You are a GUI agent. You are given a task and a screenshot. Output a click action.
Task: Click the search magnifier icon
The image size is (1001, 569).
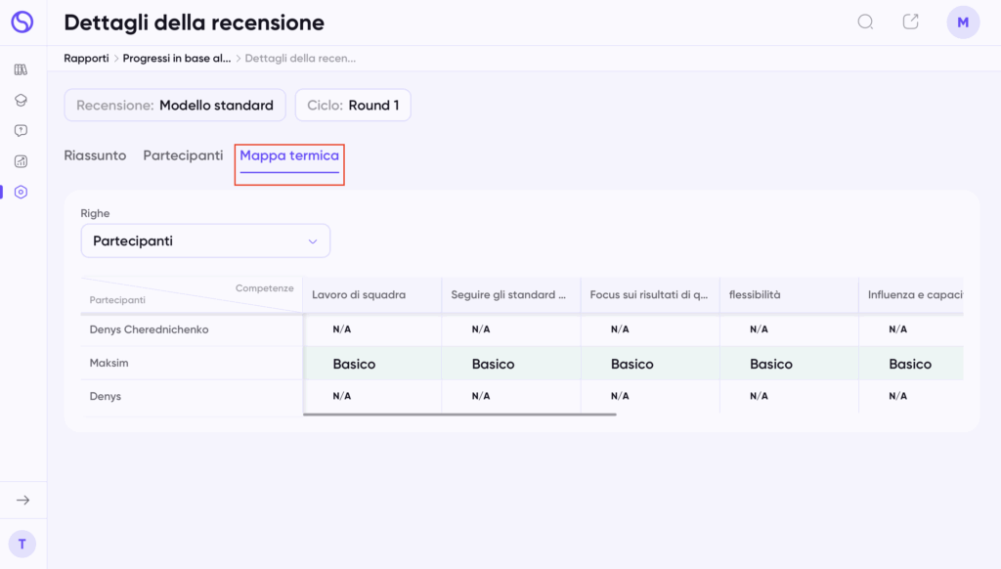click(x=866, y=22)
